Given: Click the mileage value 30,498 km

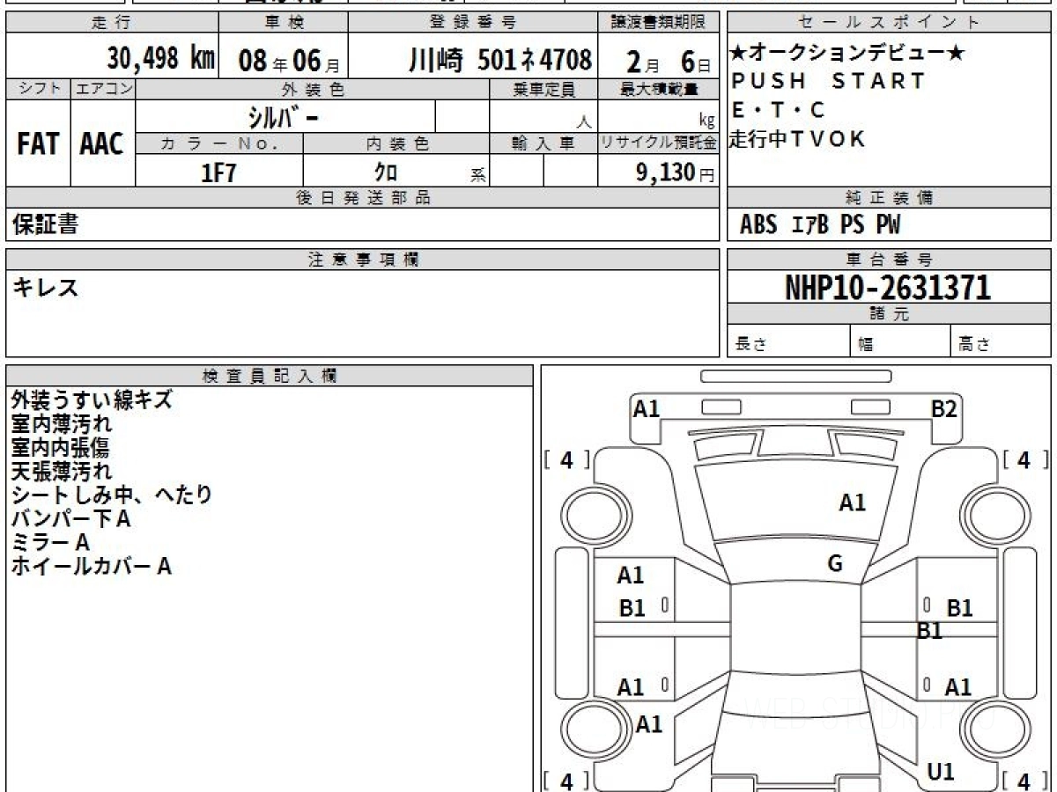Looking at the screenshot, I should [x=161, y=59].
